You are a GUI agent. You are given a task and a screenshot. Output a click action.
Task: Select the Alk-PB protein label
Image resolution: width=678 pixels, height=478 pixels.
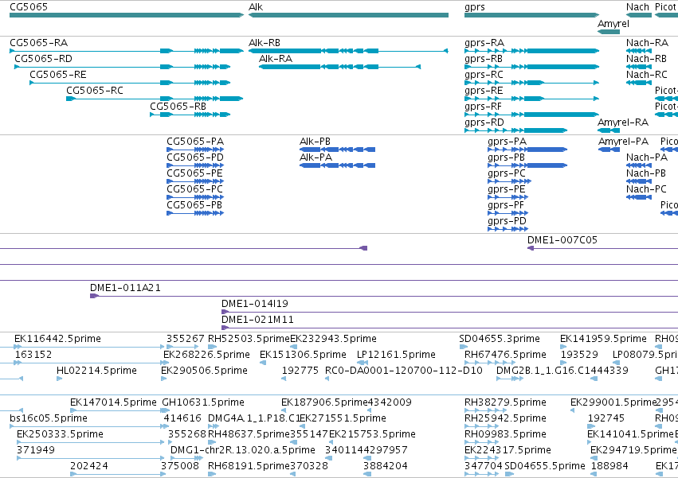tap(315, 142)
